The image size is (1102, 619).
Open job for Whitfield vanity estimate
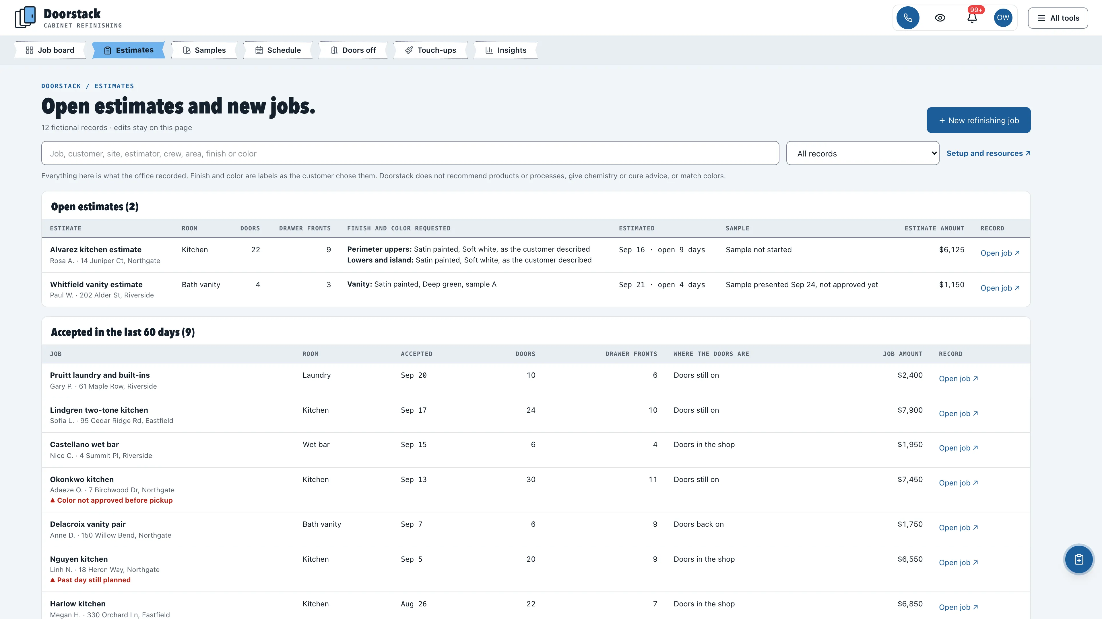1000,288
